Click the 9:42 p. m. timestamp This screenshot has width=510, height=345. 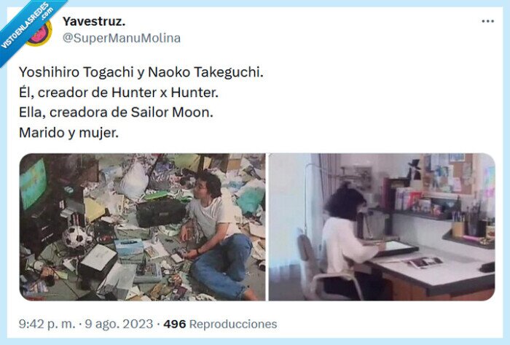click(x=47, y=324)
